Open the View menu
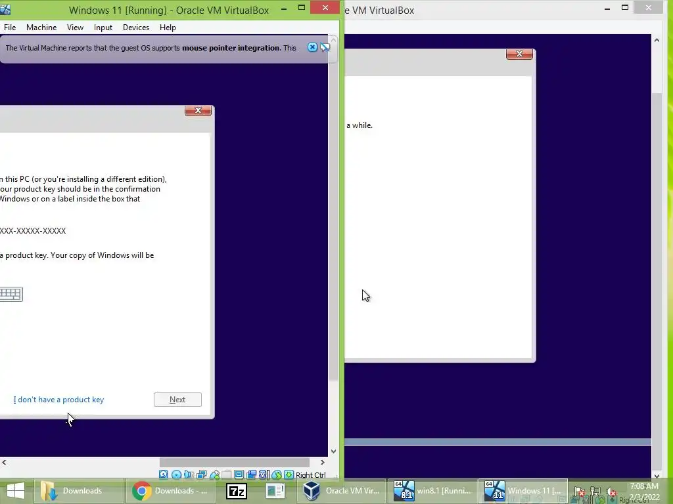This screenshot has height=504, width=673. [x=75, y=28]
